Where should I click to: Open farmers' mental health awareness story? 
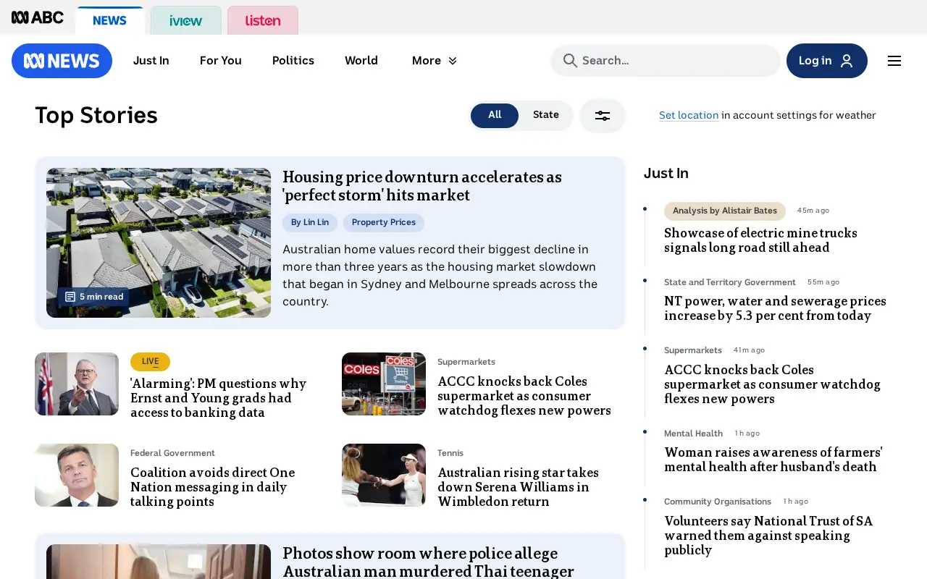point(773,460)
